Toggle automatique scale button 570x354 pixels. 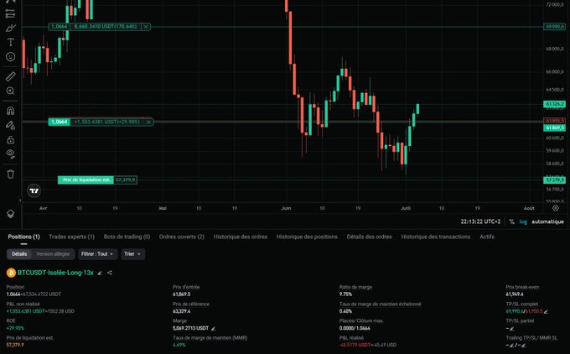coord(547,221)
